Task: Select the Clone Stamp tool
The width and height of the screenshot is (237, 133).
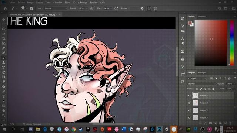Action: (4, 62)
